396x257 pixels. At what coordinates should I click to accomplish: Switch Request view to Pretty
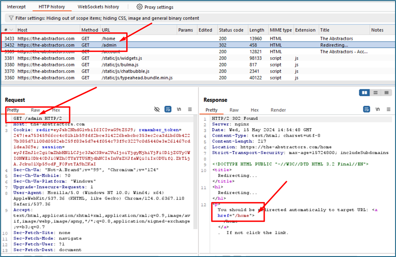(13, 110)
